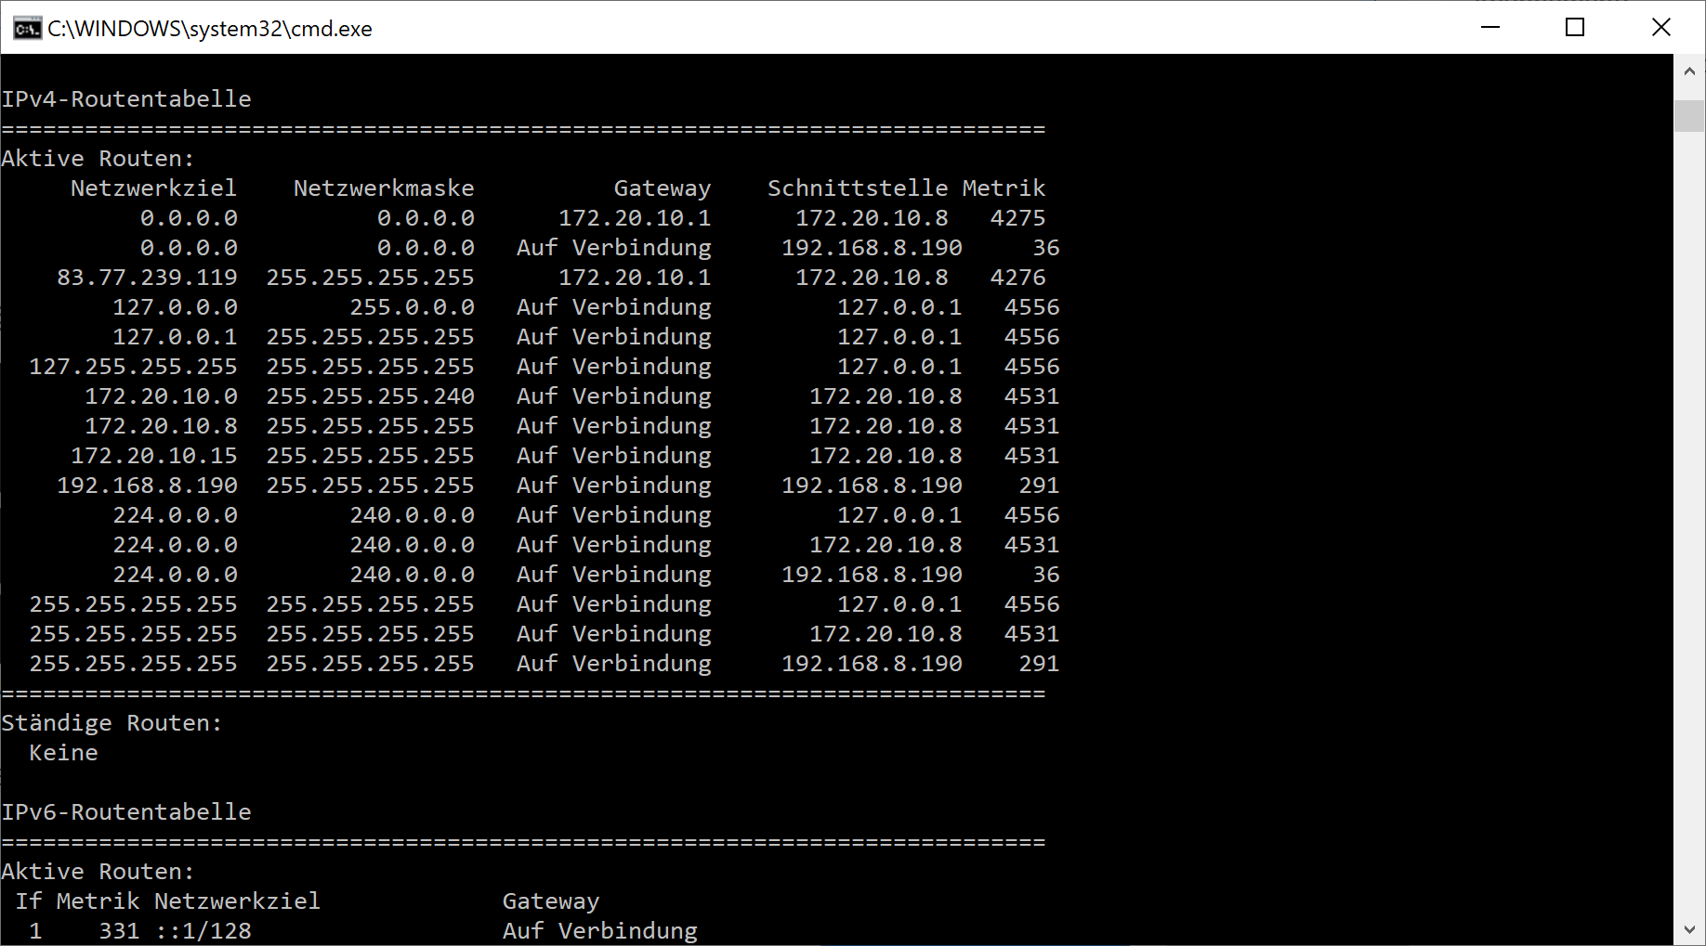Screen dimensions: 1706x946
Task: Click destination 172.20.10.0
Action: [x=162, y=396]
